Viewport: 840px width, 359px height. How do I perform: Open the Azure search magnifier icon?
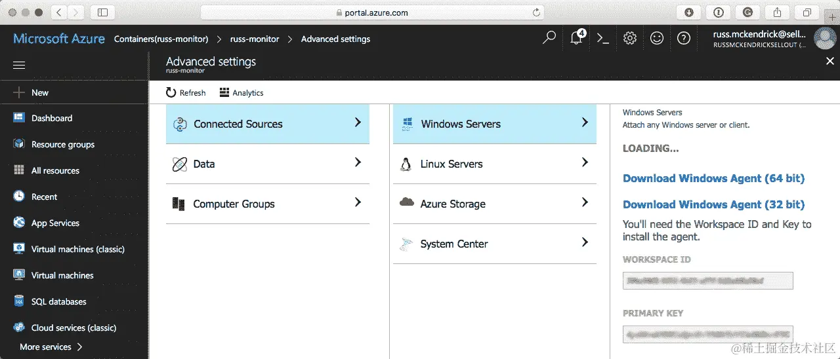click(549, 38)
